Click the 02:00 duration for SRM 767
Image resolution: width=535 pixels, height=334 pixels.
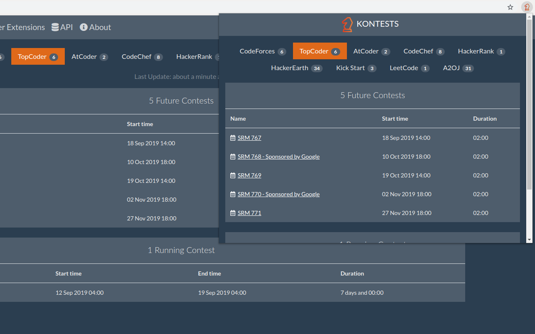481,138
